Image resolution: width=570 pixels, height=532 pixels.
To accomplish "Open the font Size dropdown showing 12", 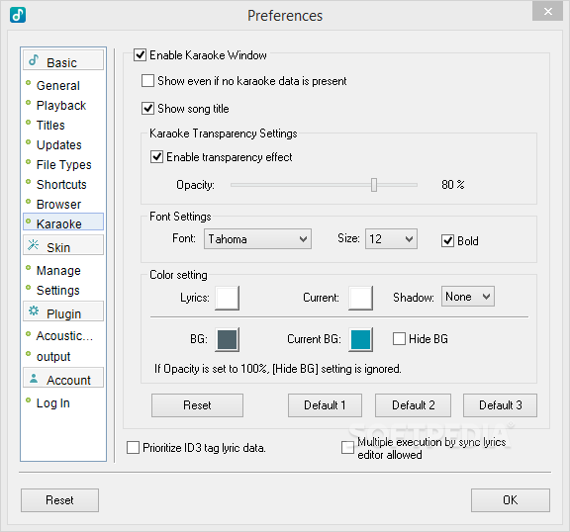I will click(391, 239).
